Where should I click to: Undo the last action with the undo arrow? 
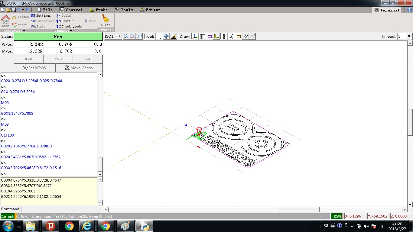[19, 10]
